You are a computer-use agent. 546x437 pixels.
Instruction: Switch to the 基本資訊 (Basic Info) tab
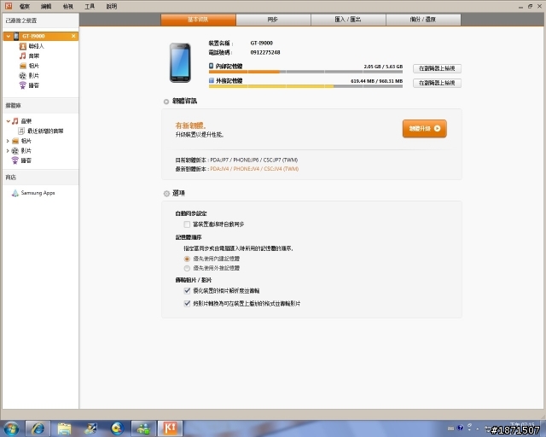click(x=198, y=20)
